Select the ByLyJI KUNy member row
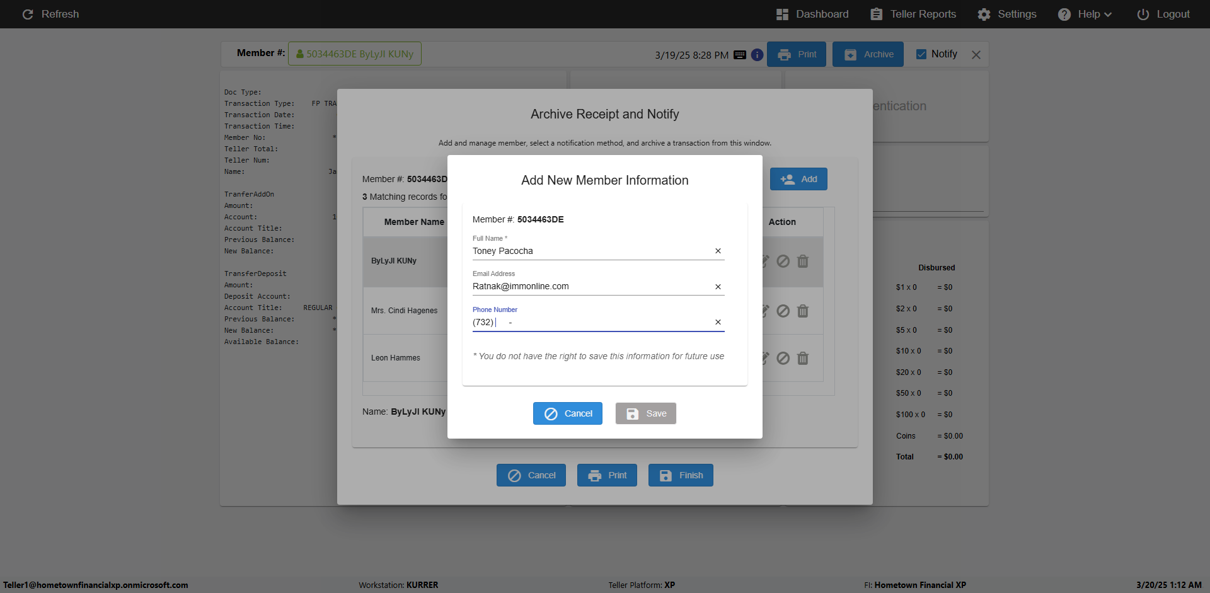This screenshot has width=1210, height=593. [x=405, y=261]
